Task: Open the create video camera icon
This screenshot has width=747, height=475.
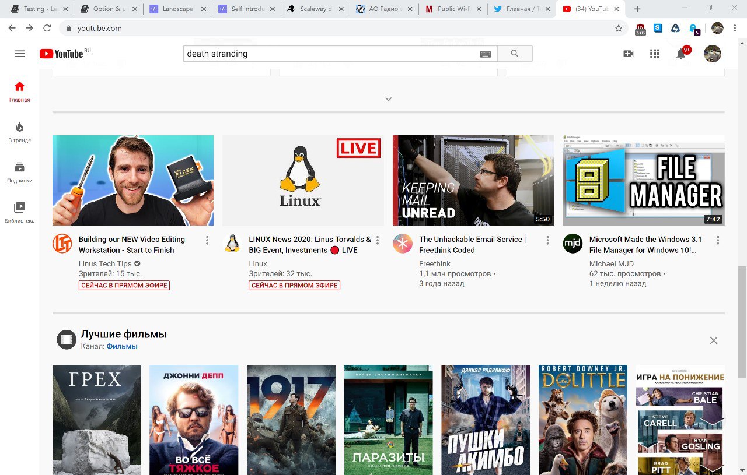Action: pyautogui.click(x=629, y=54)
